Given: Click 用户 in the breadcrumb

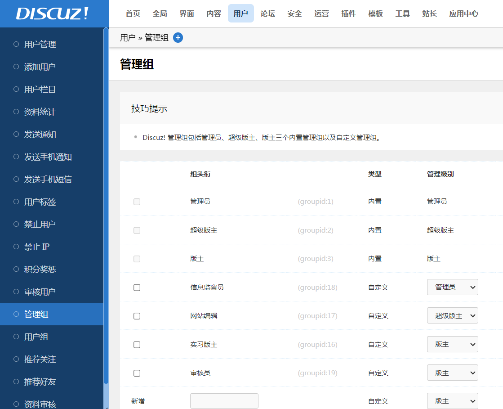Looking at the screenshot, I should tap(128, 37).
